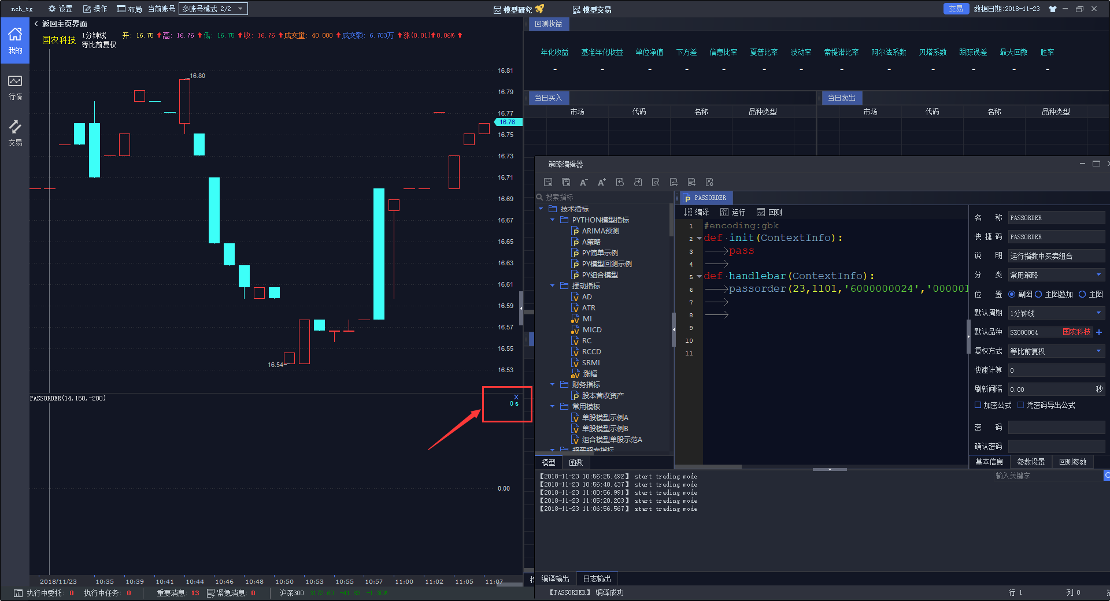Select the 主图叠加 radio button
The width and height of the screenshot is (1110, 601).
1038,294
